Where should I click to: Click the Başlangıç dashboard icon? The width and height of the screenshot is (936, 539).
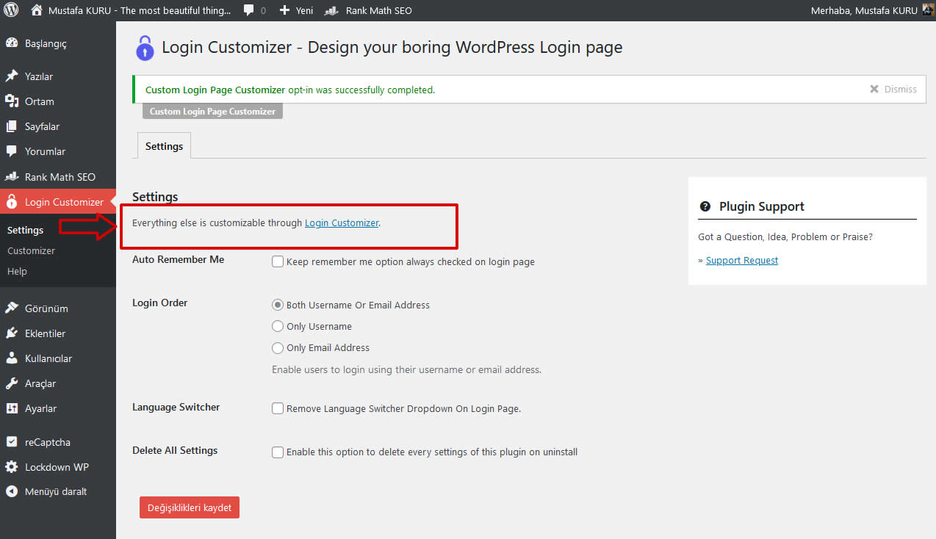(12, 43)
